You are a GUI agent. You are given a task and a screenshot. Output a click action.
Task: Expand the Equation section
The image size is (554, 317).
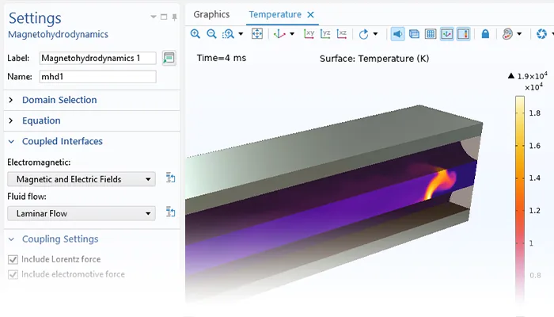click(41, 120)
